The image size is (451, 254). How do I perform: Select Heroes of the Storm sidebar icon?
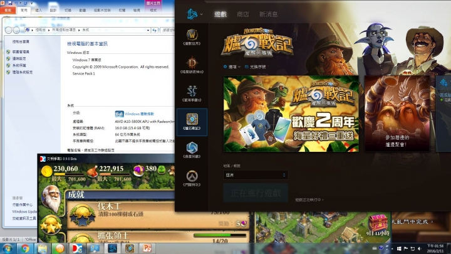[192, 151]
